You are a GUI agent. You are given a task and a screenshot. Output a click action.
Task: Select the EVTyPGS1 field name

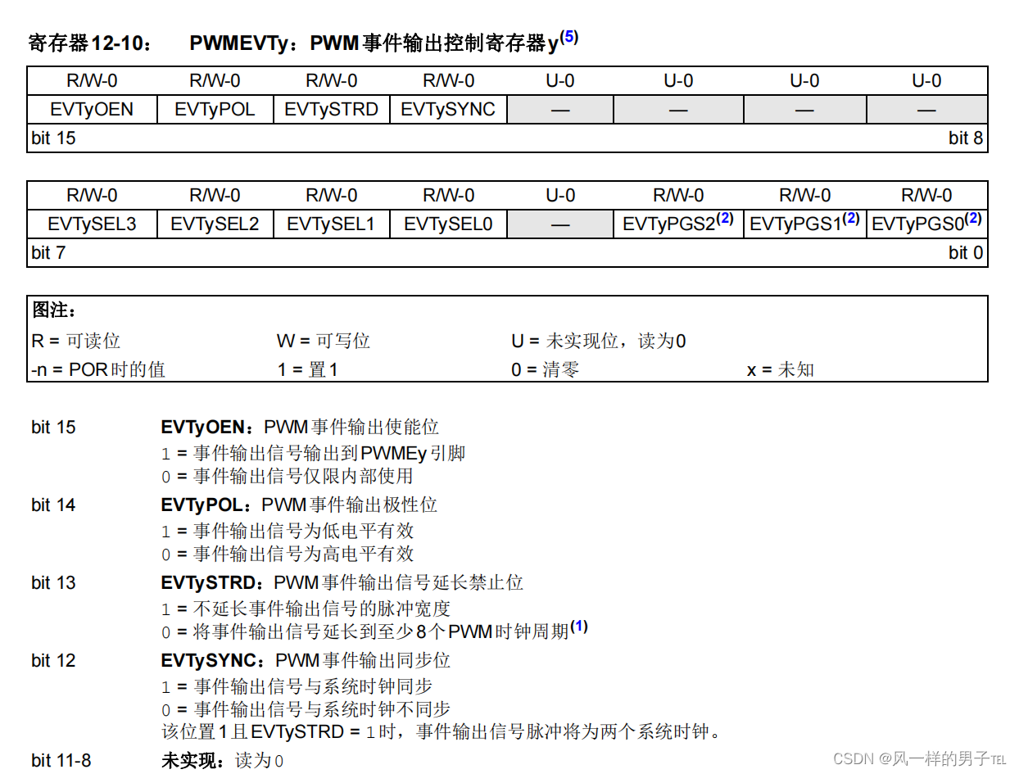click(x=796, y=224)
